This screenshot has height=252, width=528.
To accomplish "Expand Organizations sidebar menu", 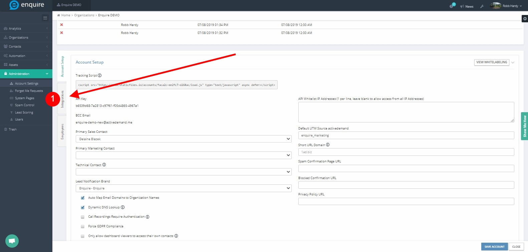I will point(26,38).
